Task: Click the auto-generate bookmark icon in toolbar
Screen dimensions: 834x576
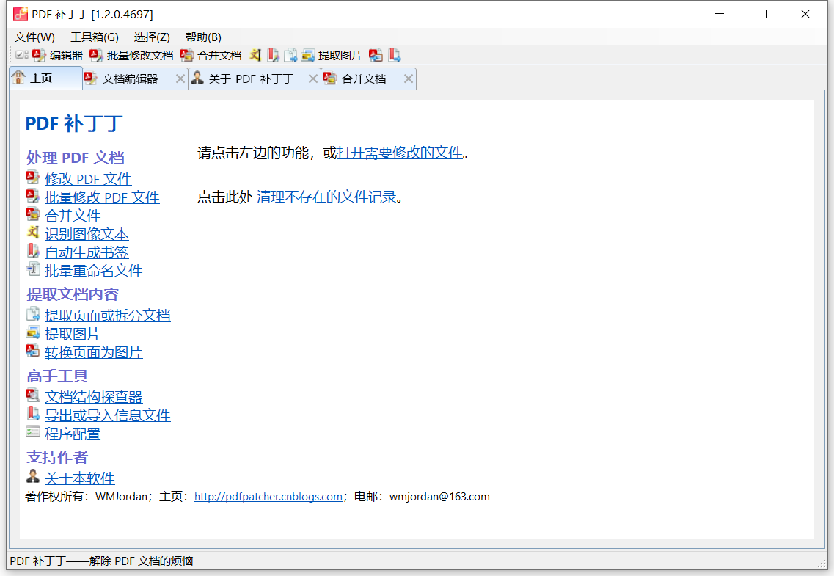Action: click(x=273, y=55)
